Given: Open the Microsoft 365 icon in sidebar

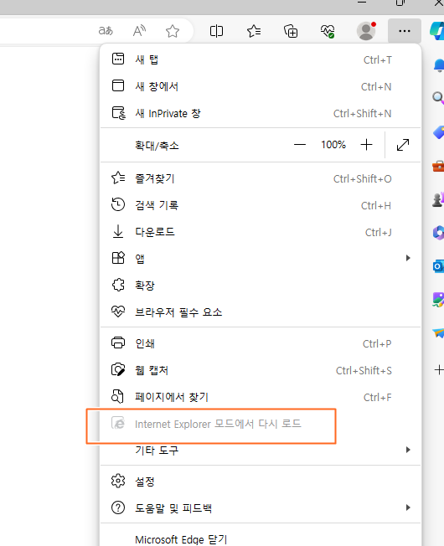Looking at the screenshot, I should point(438,233).
